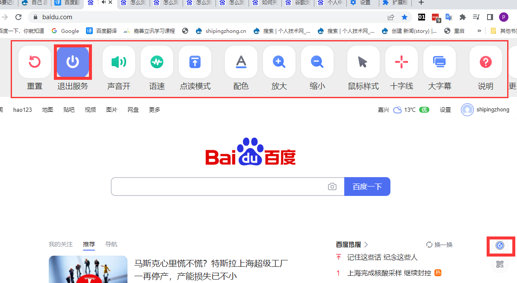This screenshot has height=283, width=517.
Task: Open the help instructions (说明) icon
Action: [x=485, y=62]
